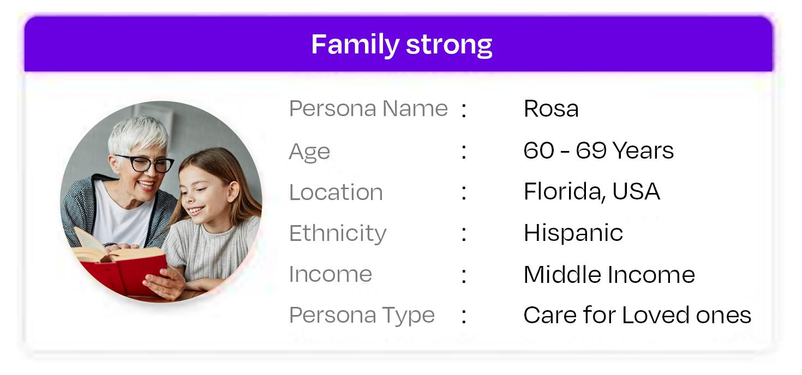The width and height of the screenshot is (802, 375).
Task: Select the Location label
Action: (336, 192)
